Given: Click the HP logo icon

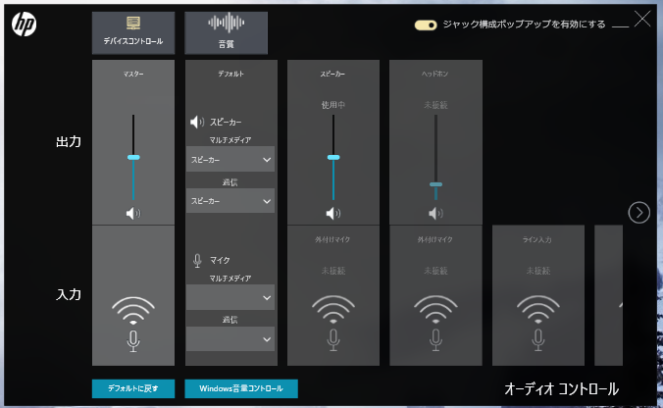Looking at the screenshot, I should click(x=25, y=25).
